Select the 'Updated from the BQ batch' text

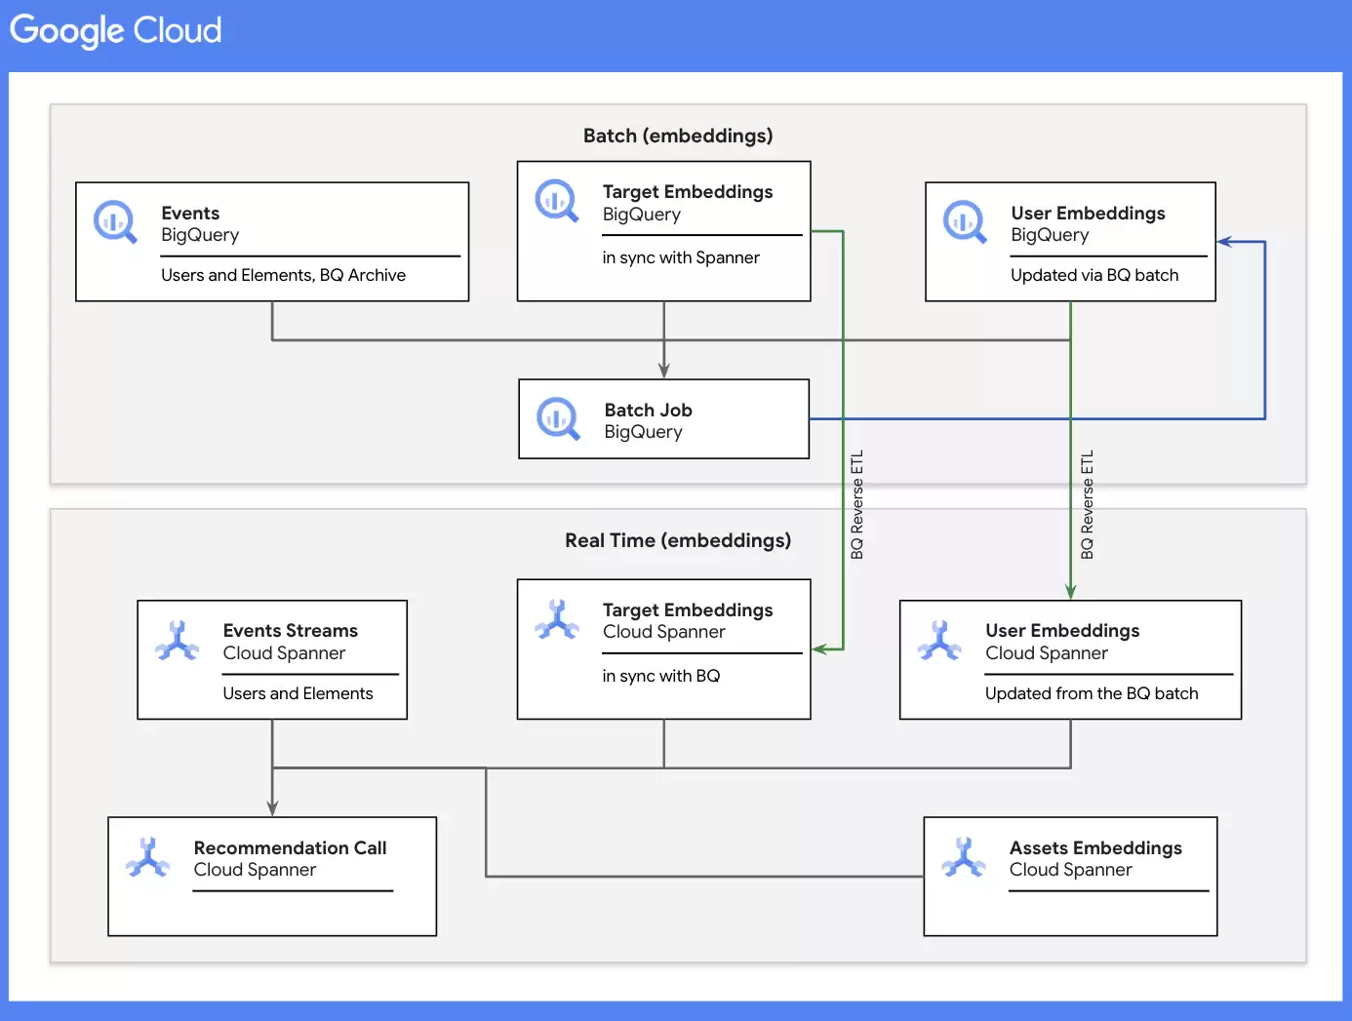point(1092,693)
